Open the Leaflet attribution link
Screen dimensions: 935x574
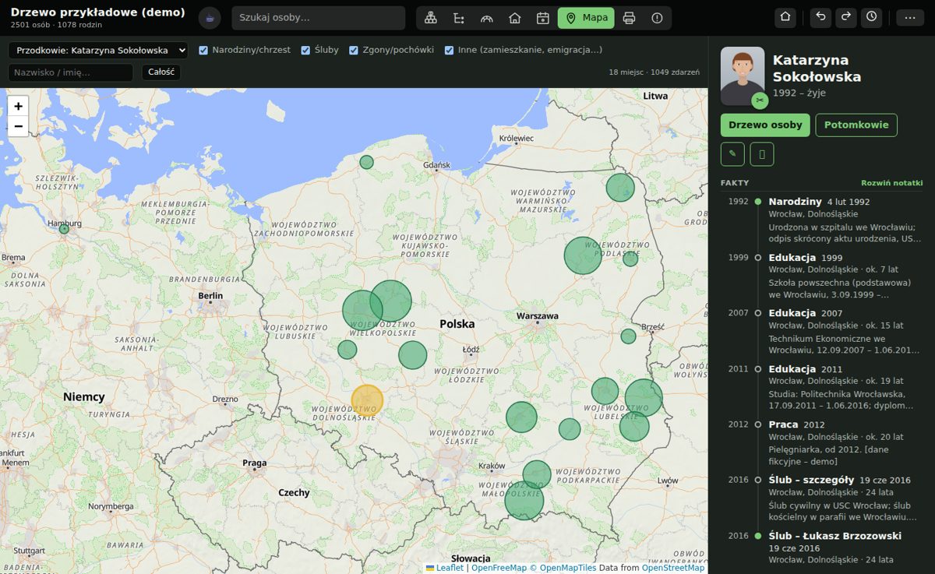(x=444, y=568)
